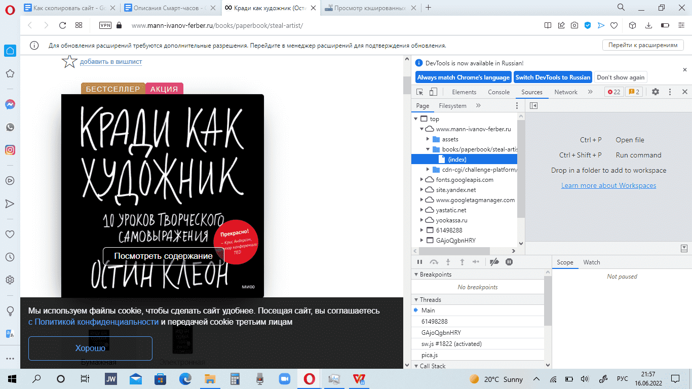Switch to the Описания Смарт-часов browser tab
The height and width of the screenshot is (389, 692).
(x=169, y=8)
